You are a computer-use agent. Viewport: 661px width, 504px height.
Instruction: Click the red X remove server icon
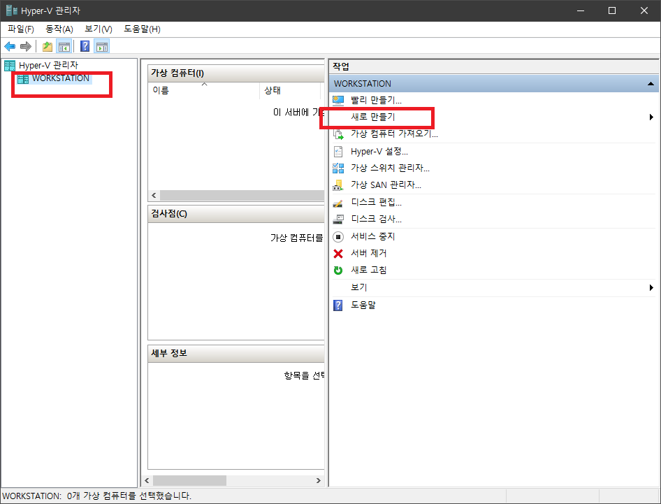click(338, 254)
